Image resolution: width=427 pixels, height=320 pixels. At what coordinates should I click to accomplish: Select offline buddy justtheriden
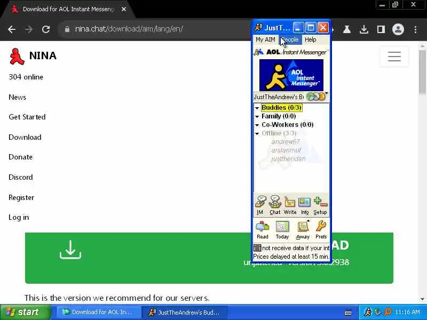click(288, 158)
